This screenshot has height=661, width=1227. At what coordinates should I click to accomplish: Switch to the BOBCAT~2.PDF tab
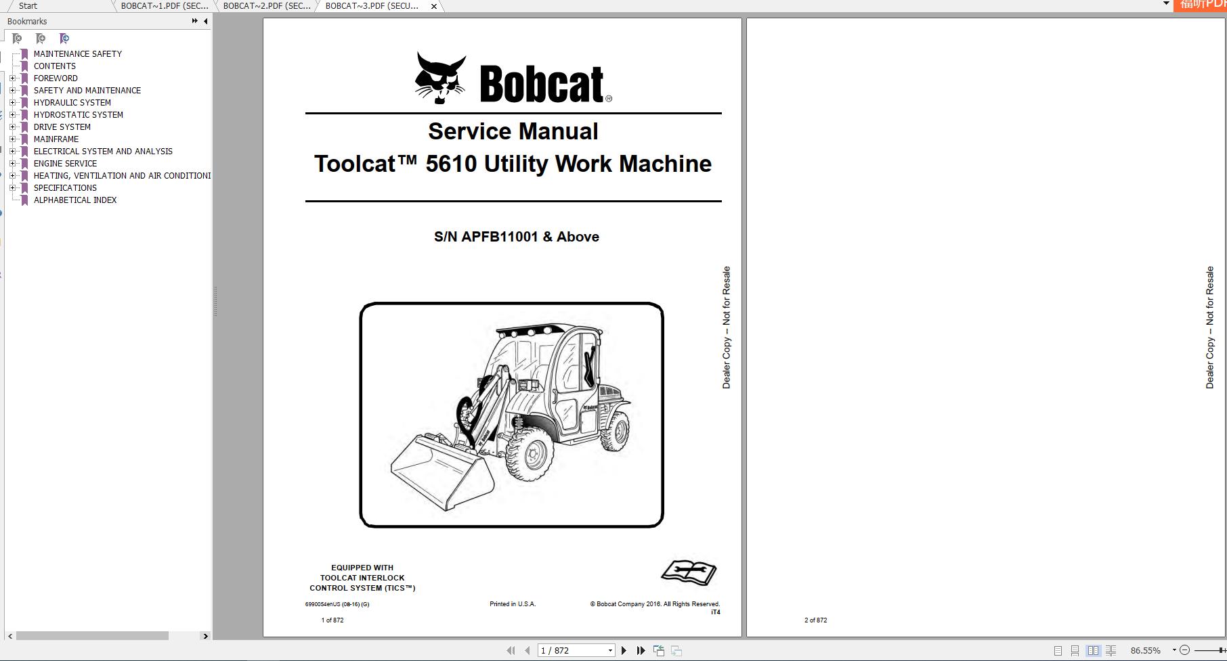pos(267,5)
